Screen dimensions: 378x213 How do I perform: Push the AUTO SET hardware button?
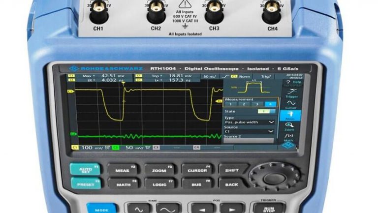click(85, 169)
